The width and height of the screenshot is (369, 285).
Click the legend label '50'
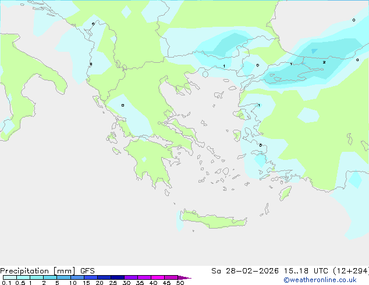180,283
